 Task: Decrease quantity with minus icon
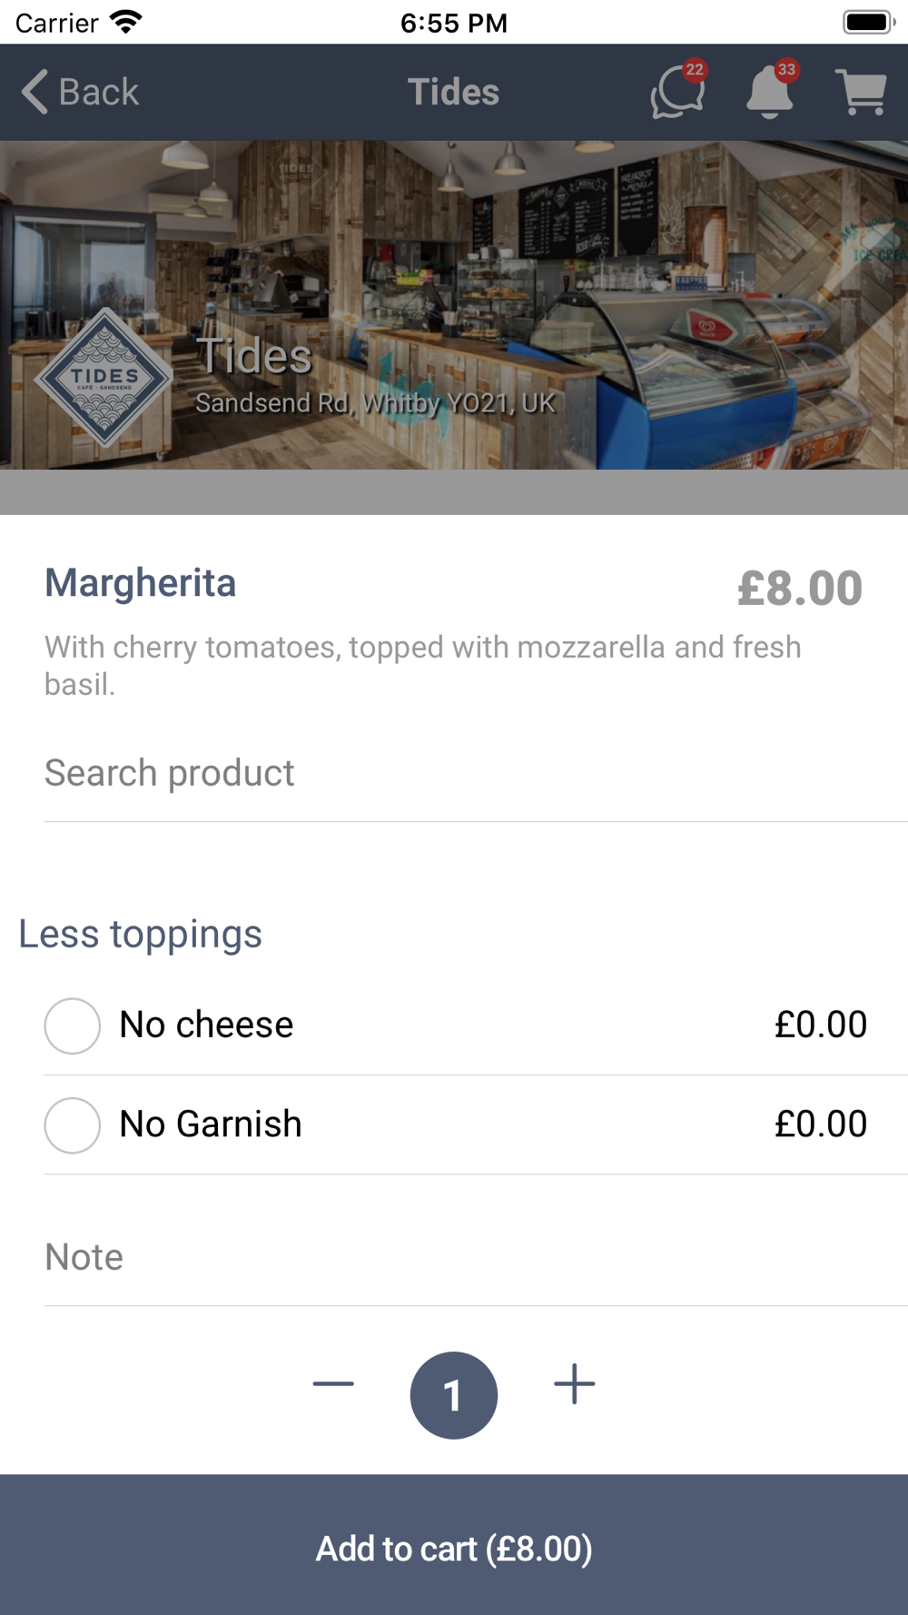coord(333,1384)
